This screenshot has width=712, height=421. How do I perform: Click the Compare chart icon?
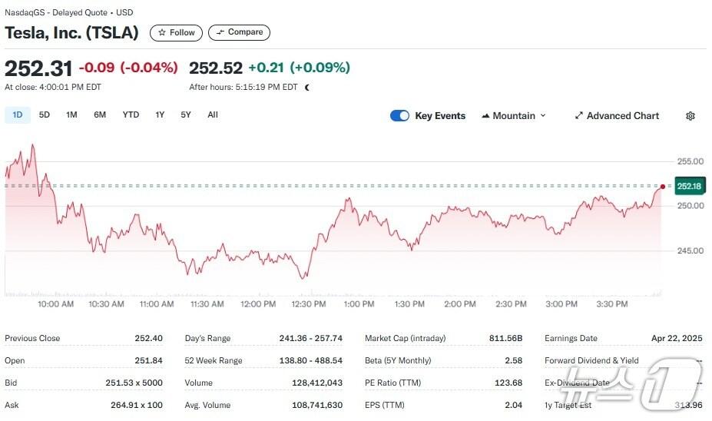pyautogui.click(x=220, y=32)
